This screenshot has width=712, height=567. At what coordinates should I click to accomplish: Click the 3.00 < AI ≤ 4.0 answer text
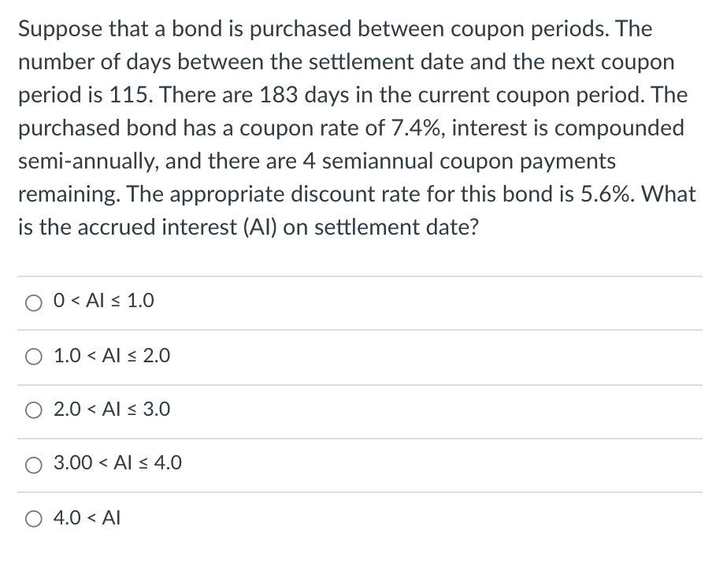click(x=117, y=464)
